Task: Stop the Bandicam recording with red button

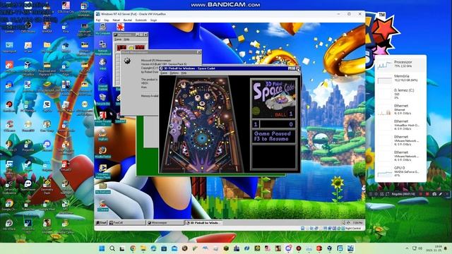Action: pos(427,194)
